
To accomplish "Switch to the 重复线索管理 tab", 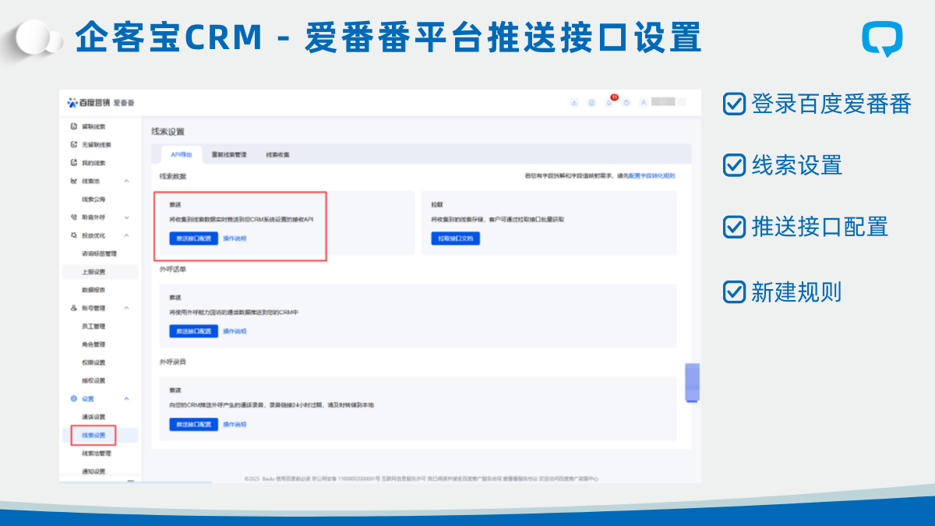I will pyautogui.click(x=229, y=154).
